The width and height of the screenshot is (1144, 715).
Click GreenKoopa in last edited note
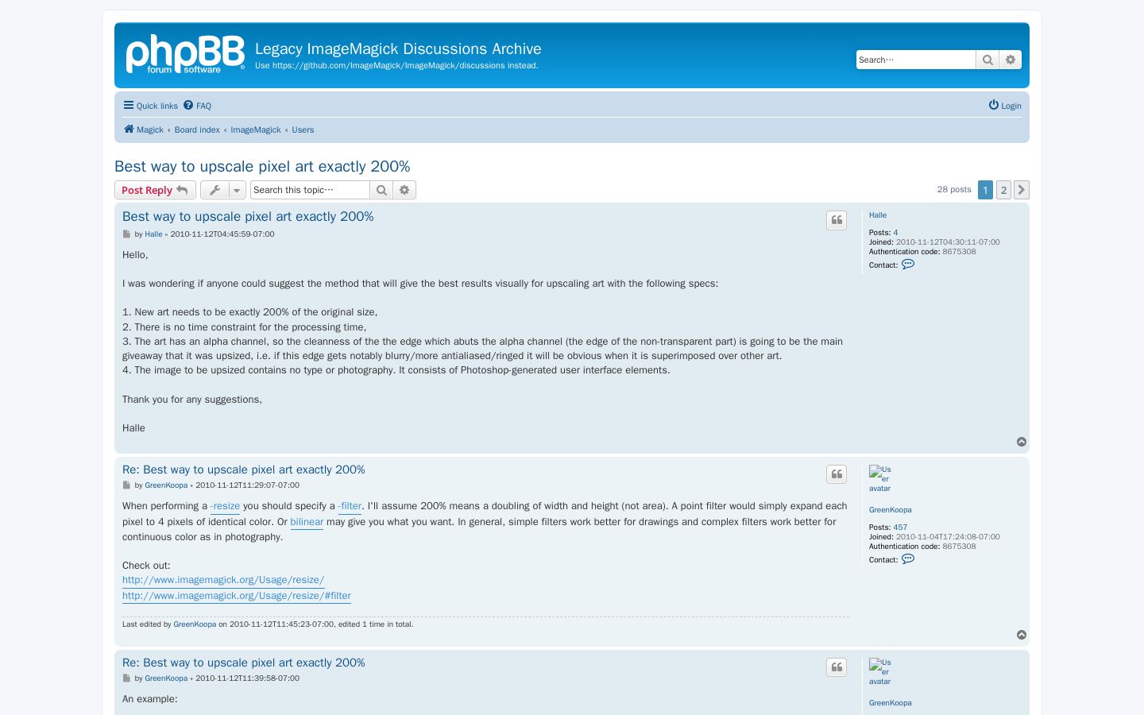[x=195, y=624]
